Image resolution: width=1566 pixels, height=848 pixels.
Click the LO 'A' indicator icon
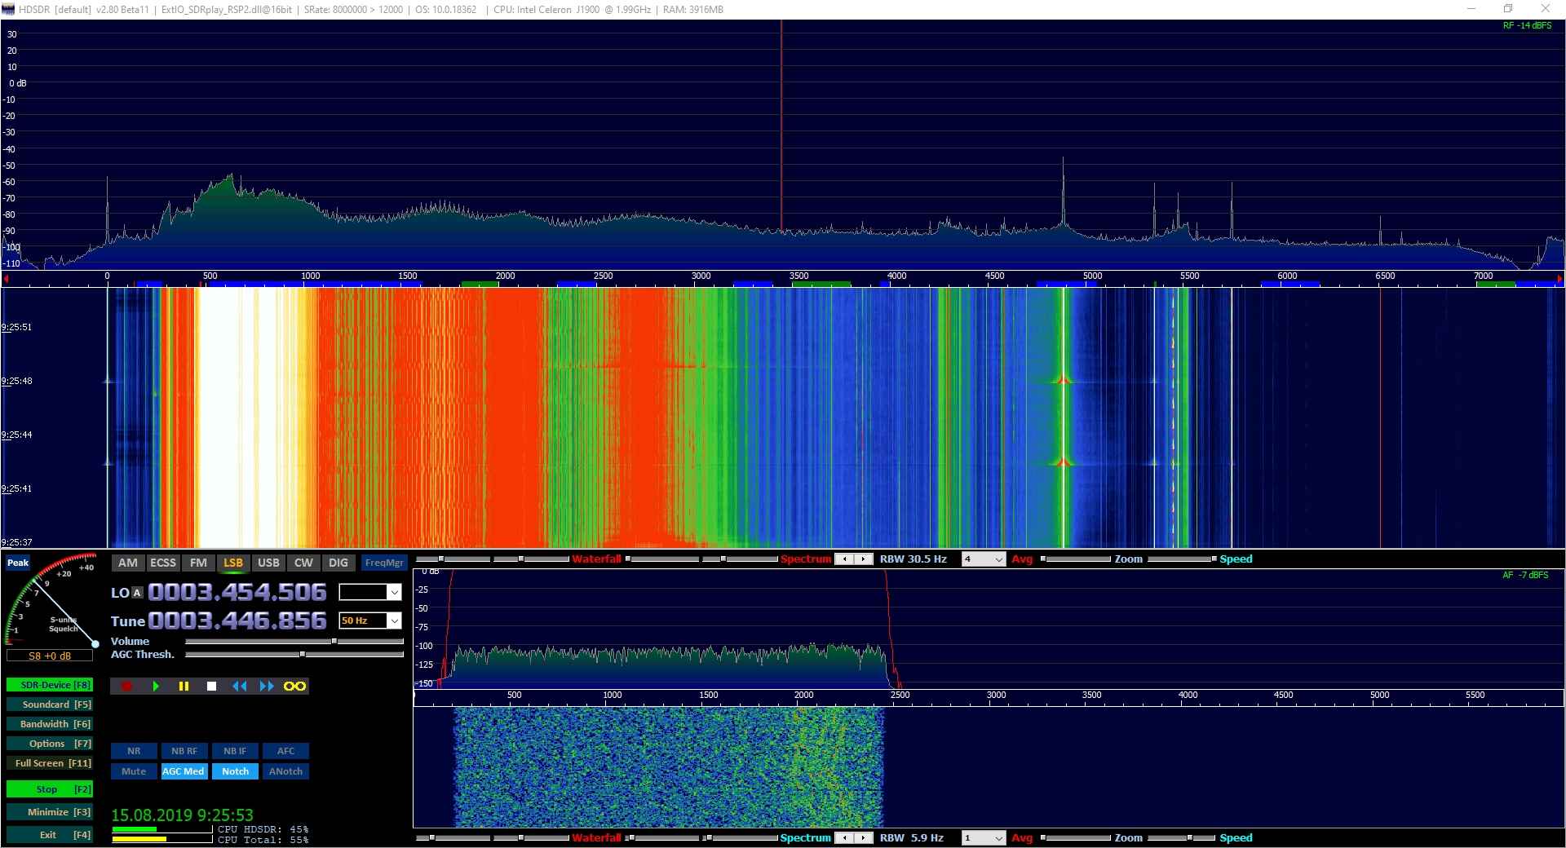pos(137,594)
